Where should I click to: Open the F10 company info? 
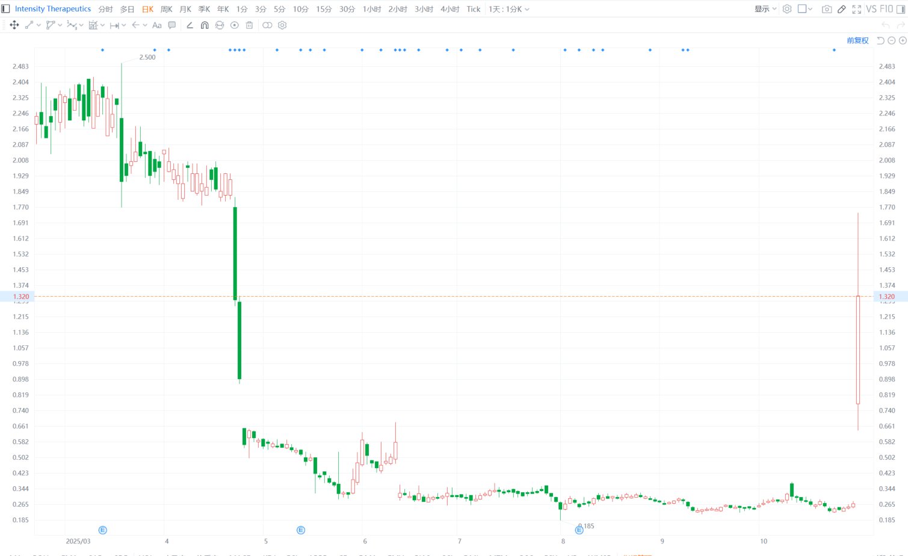pos(886,9)
